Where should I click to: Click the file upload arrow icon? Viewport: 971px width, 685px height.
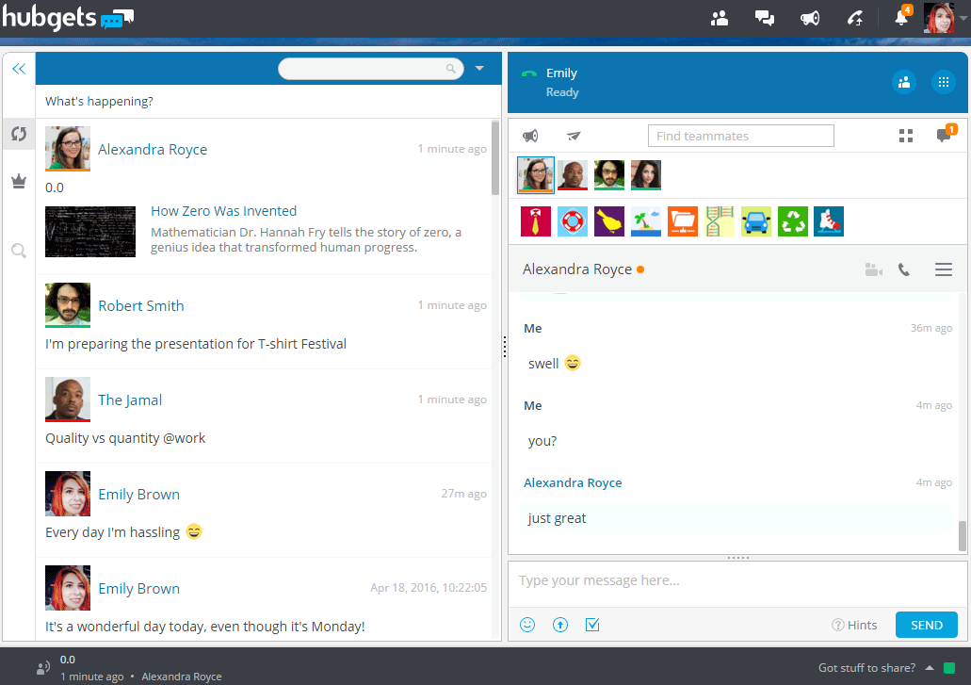pos(560,625)
